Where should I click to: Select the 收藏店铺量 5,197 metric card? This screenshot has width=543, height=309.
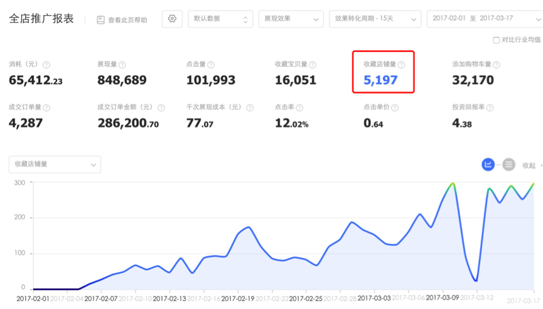click(383, 72)
